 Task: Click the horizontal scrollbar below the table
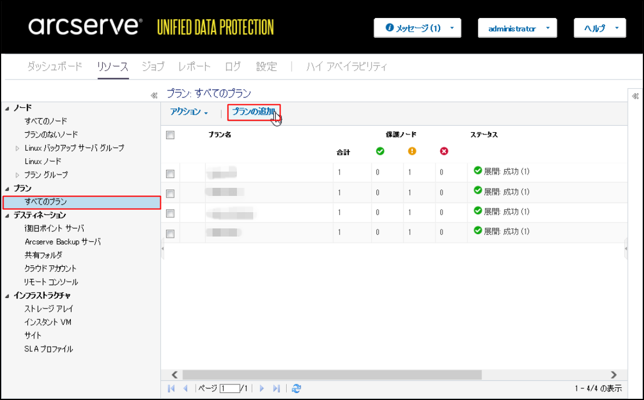332,374
